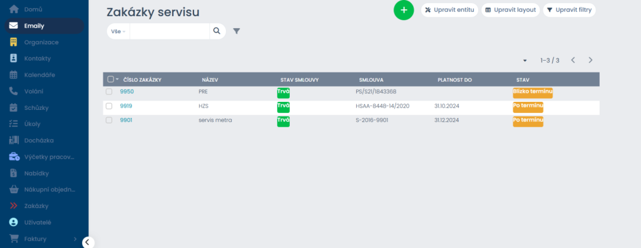Viewport: 641px width, 248px height.
Task: Click the Uživatelé user icon
Action: (x=14, y=222)
